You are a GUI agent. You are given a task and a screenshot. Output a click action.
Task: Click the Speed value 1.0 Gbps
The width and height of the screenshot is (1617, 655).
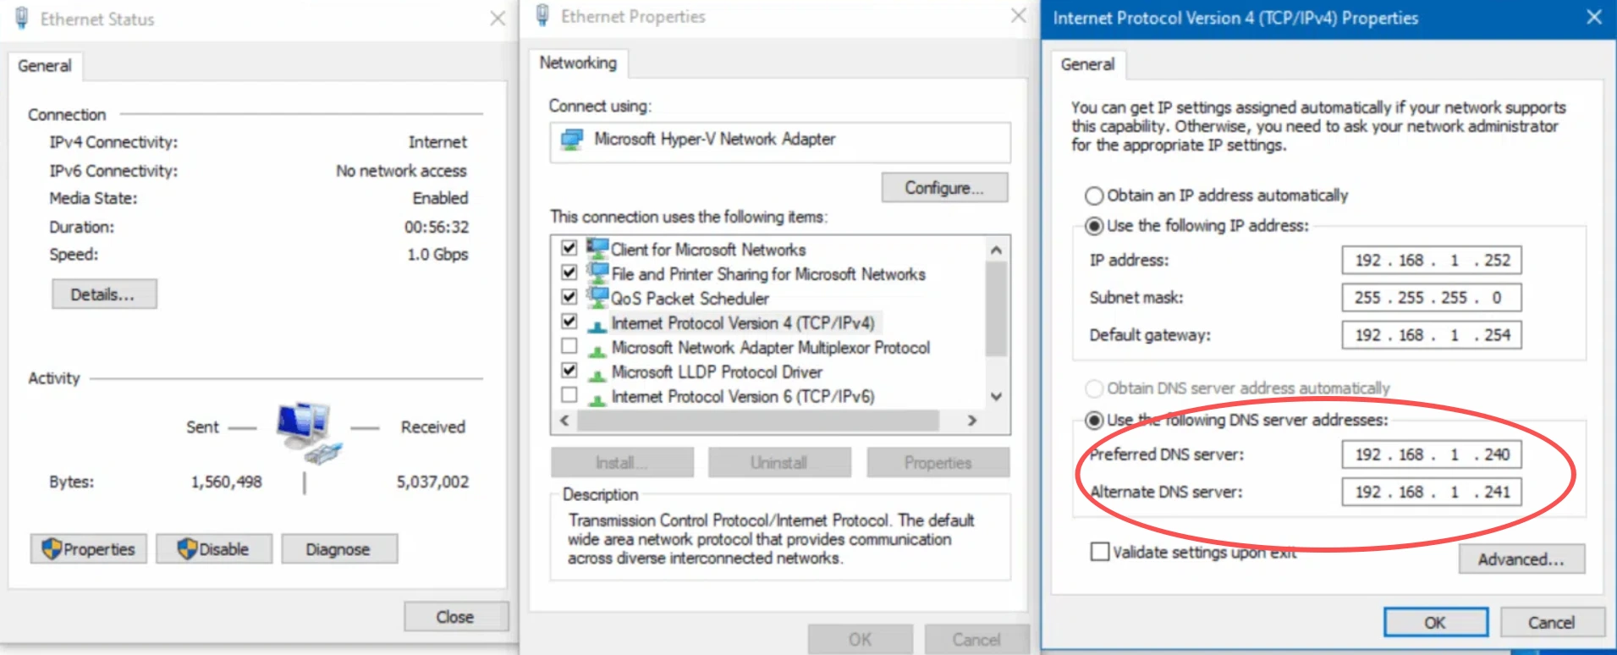(437, 254)
